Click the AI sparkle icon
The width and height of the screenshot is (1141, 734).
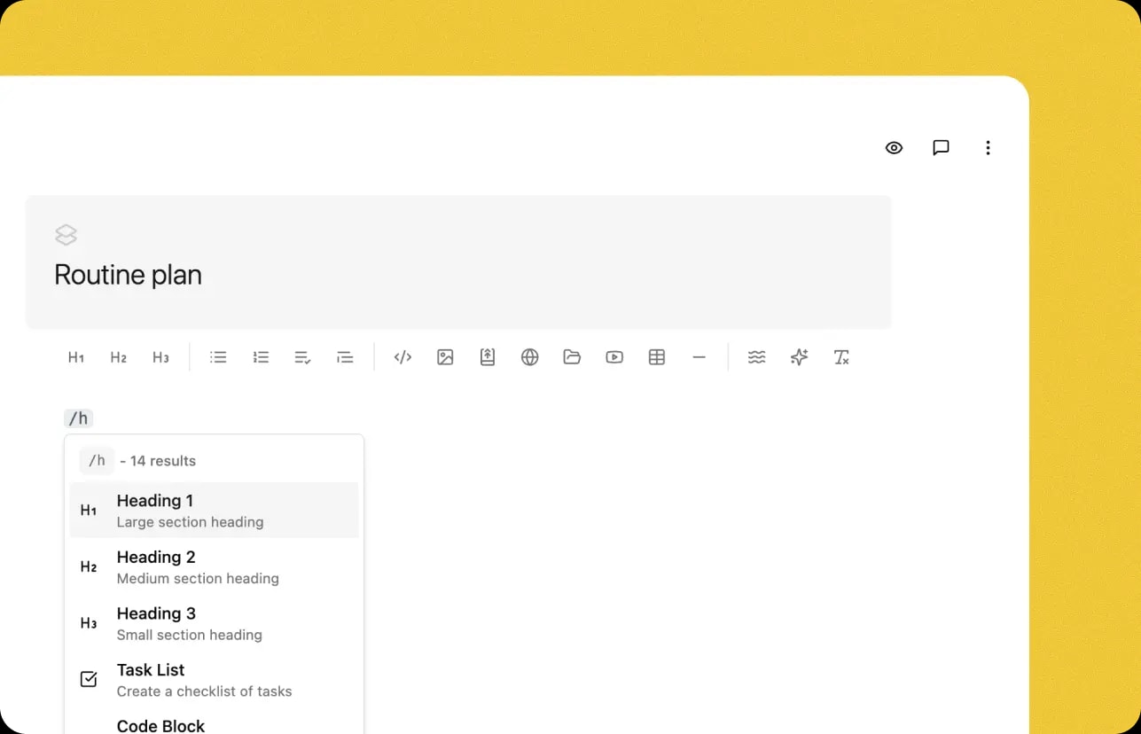pos(799,357)
